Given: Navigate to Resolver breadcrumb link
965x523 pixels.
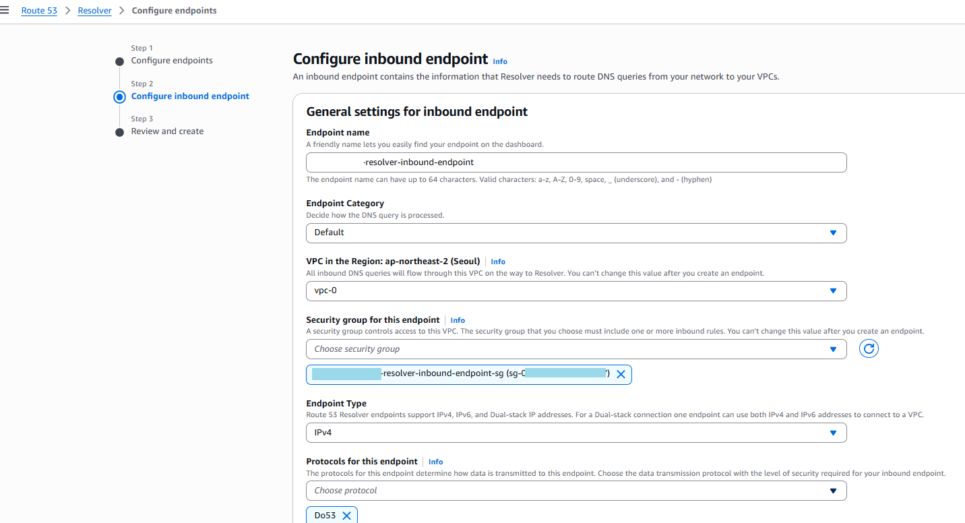Looking at the screenshot, I should click(94, 11).
